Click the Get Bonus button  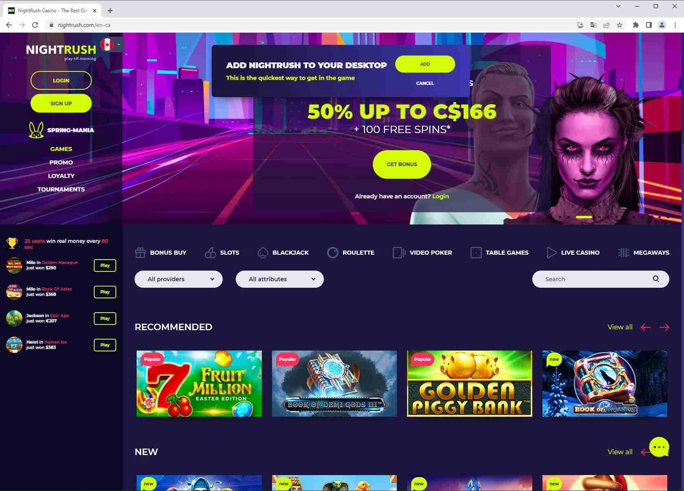tap(402, 164)
